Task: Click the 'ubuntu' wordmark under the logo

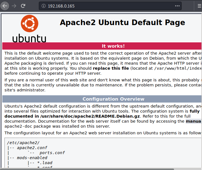Action: point(29,38)
